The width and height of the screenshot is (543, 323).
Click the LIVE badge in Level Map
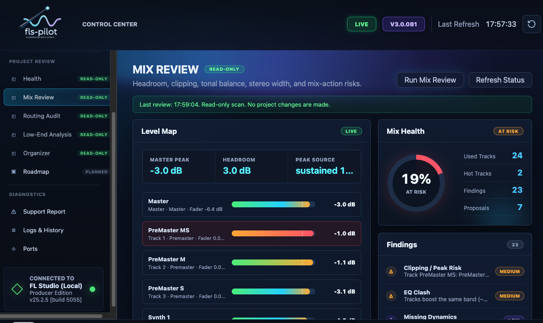tap(351, 132)
